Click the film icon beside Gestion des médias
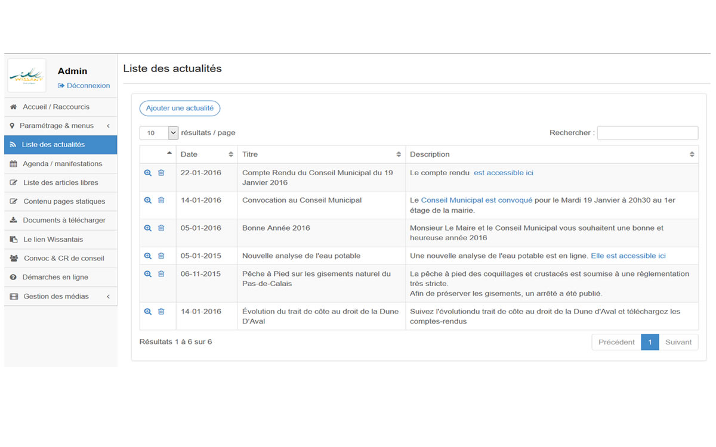716x447 pixels. click(14, 296)
